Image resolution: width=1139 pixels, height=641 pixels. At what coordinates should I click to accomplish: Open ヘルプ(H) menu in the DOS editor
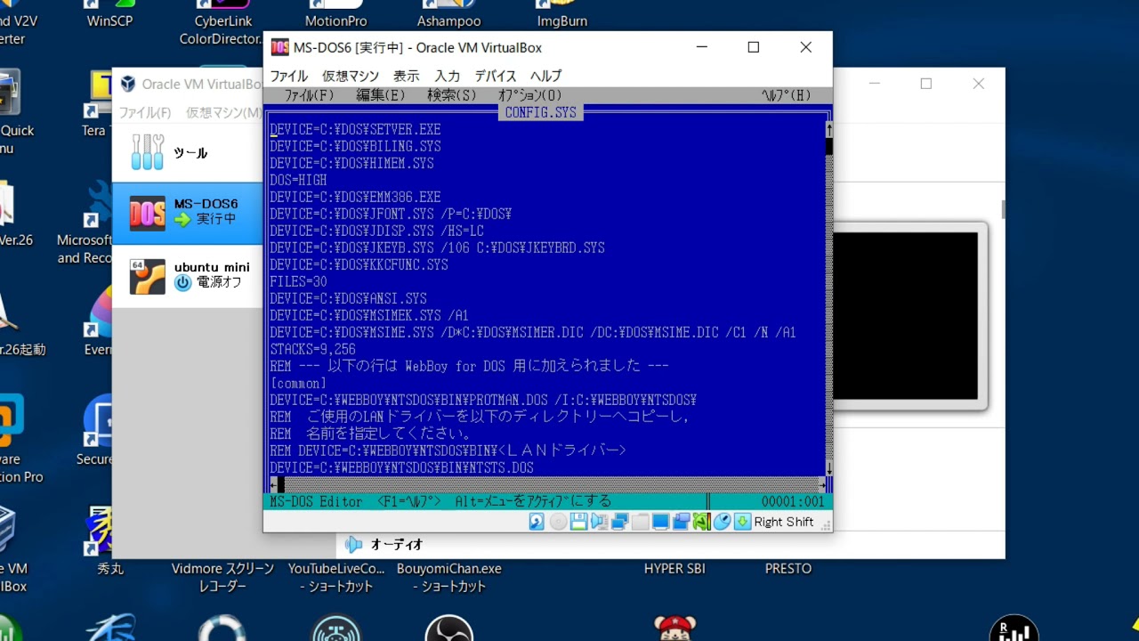786,95
